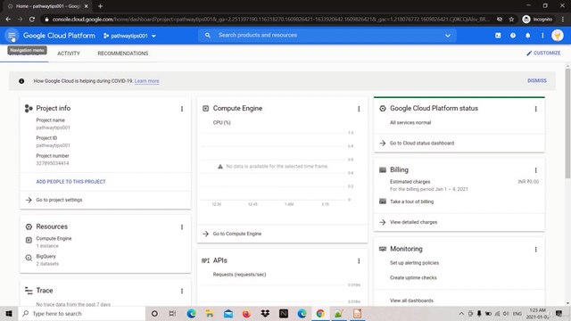The image size is (571, 321).
Task: Open APIs card options menu
Action: pos(359,261)
